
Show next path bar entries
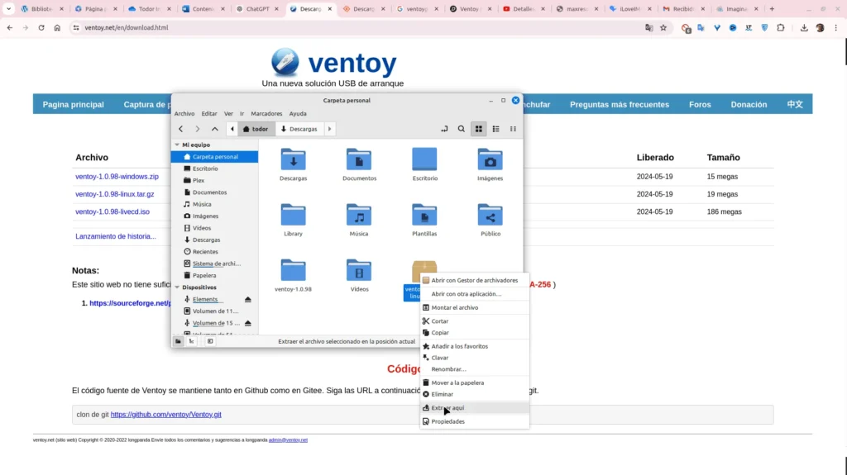pyautogui.click(x=329, y=129)
